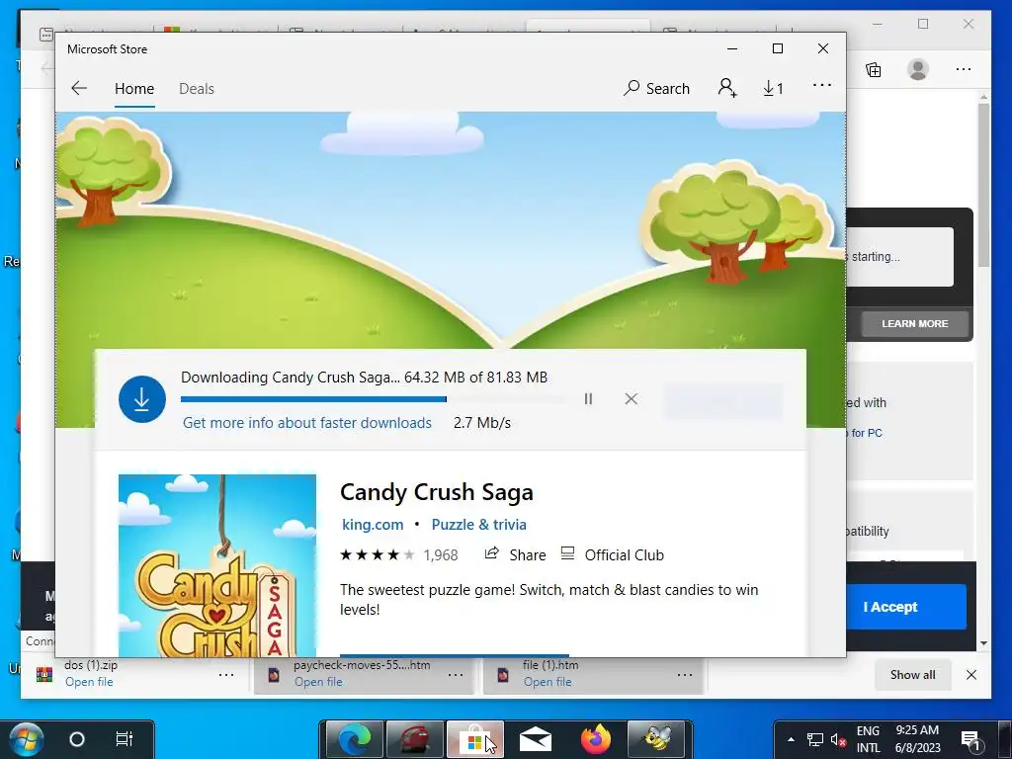1012x759 pixels.
Task: Open options for paycheck-moves-55 download
Action: tap(455, 675)
